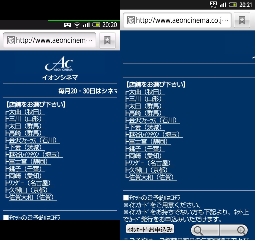Focus the left address bar showing aeoncinem

49,40
